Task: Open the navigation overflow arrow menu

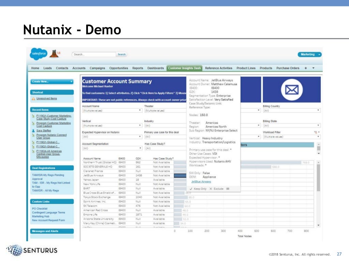Action: [314, 68]
